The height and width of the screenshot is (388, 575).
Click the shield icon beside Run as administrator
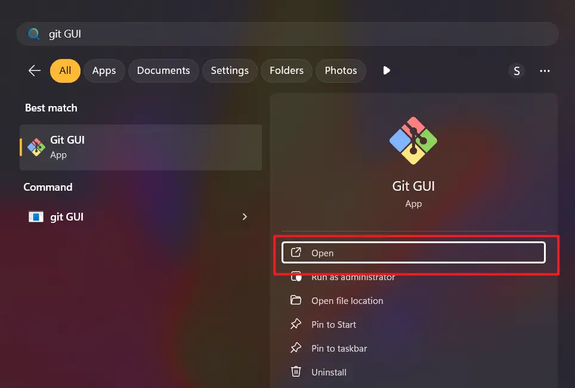tap(296, 277)
